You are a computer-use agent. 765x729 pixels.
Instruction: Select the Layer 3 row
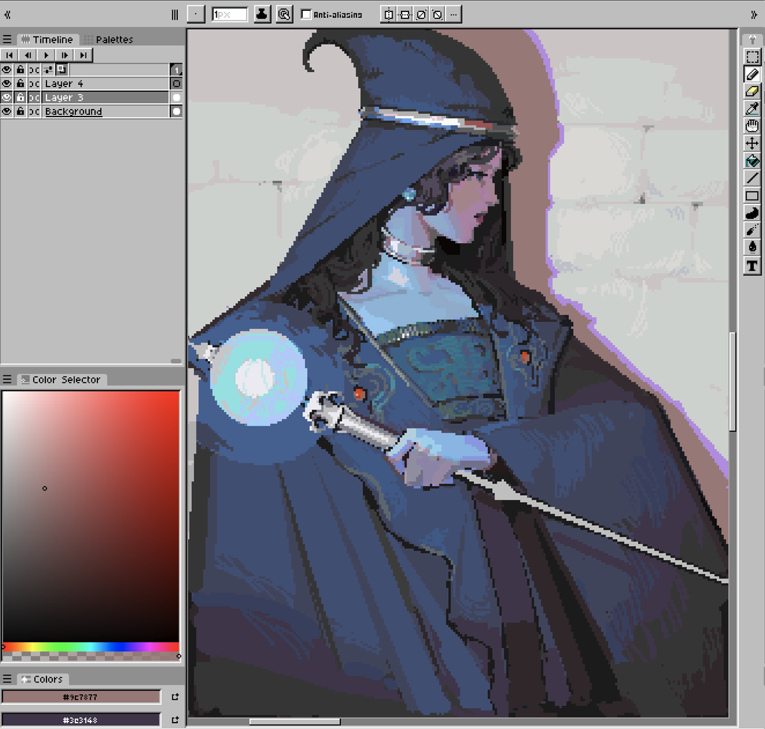[x=105, y=97]
